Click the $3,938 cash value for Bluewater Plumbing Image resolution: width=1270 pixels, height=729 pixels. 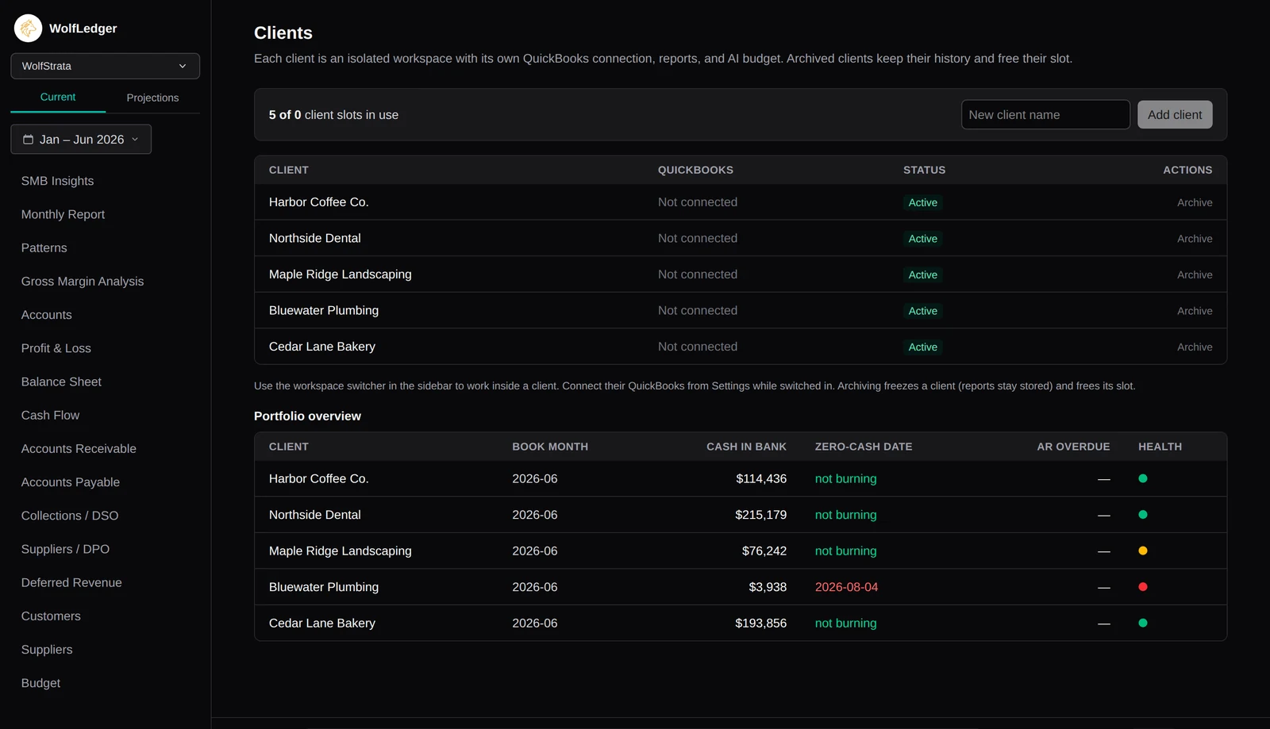[x=768, y=587]
